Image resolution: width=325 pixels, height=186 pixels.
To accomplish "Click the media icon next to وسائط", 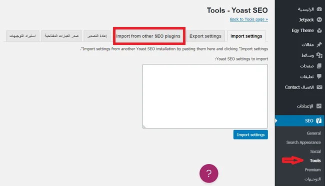I will 319,55.
